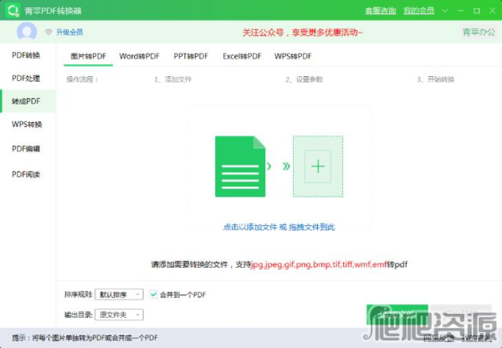Switch to the PPT转PDF tab
The image size is (502, 348).
[191, 56]
